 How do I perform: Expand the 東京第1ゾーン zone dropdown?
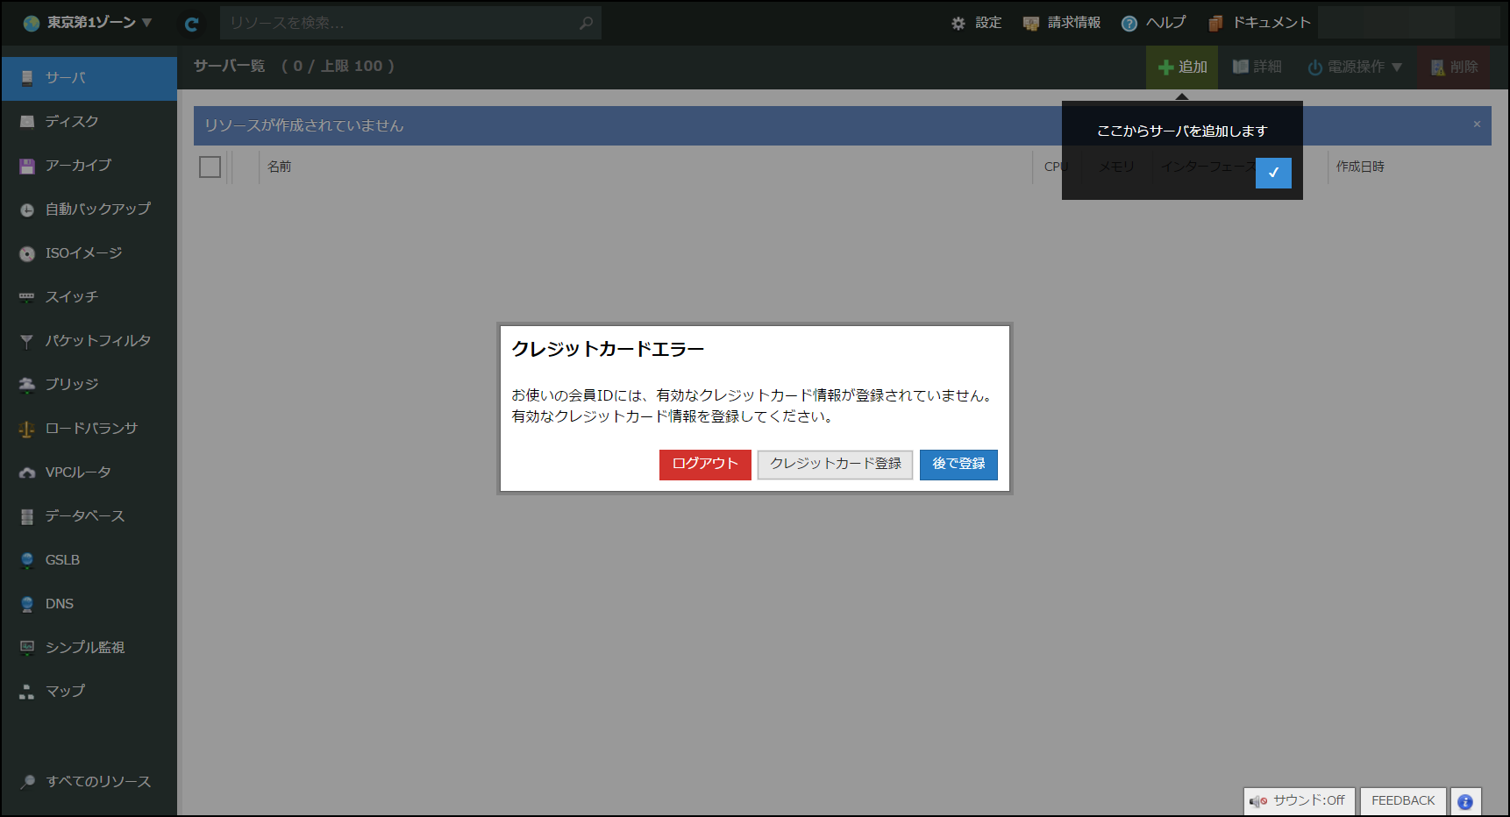(88, 23)
